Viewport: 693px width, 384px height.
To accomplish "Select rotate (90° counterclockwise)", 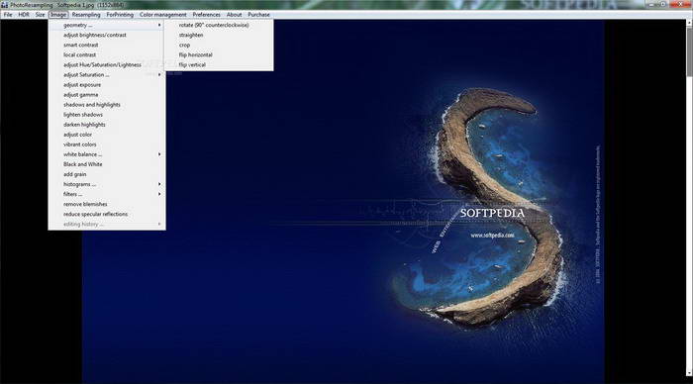I will point(219,25).
